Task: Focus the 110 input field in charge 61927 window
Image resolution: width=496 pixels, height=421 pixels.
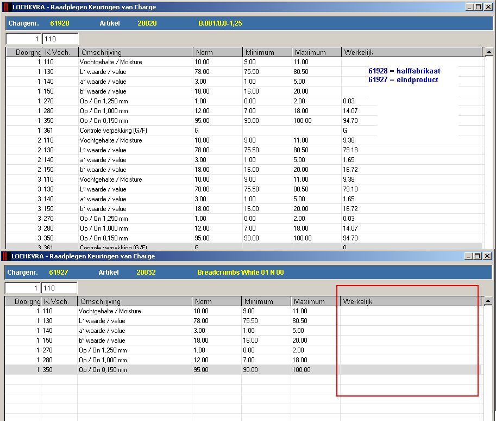Action: pyautogui.click(x=59, y=288)
